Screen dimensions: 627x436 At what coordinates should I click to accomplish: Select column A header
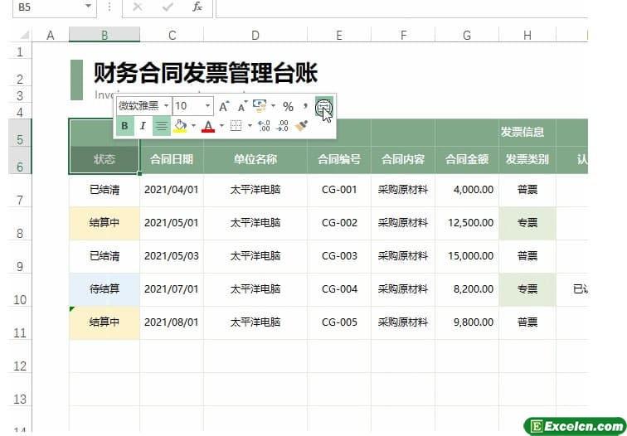point(51,35)
